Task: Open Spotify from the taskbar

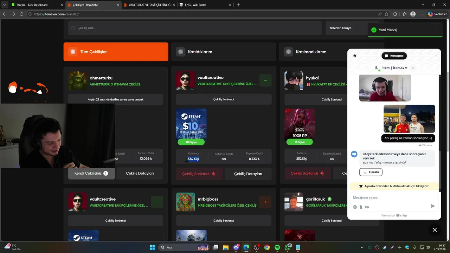Action: click(x=277, y=247)
